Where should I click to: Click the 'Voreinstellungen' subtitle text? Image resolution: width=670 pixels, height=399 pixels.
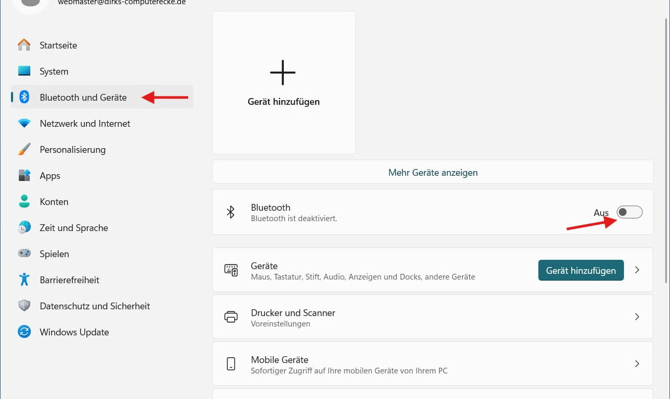281,324
